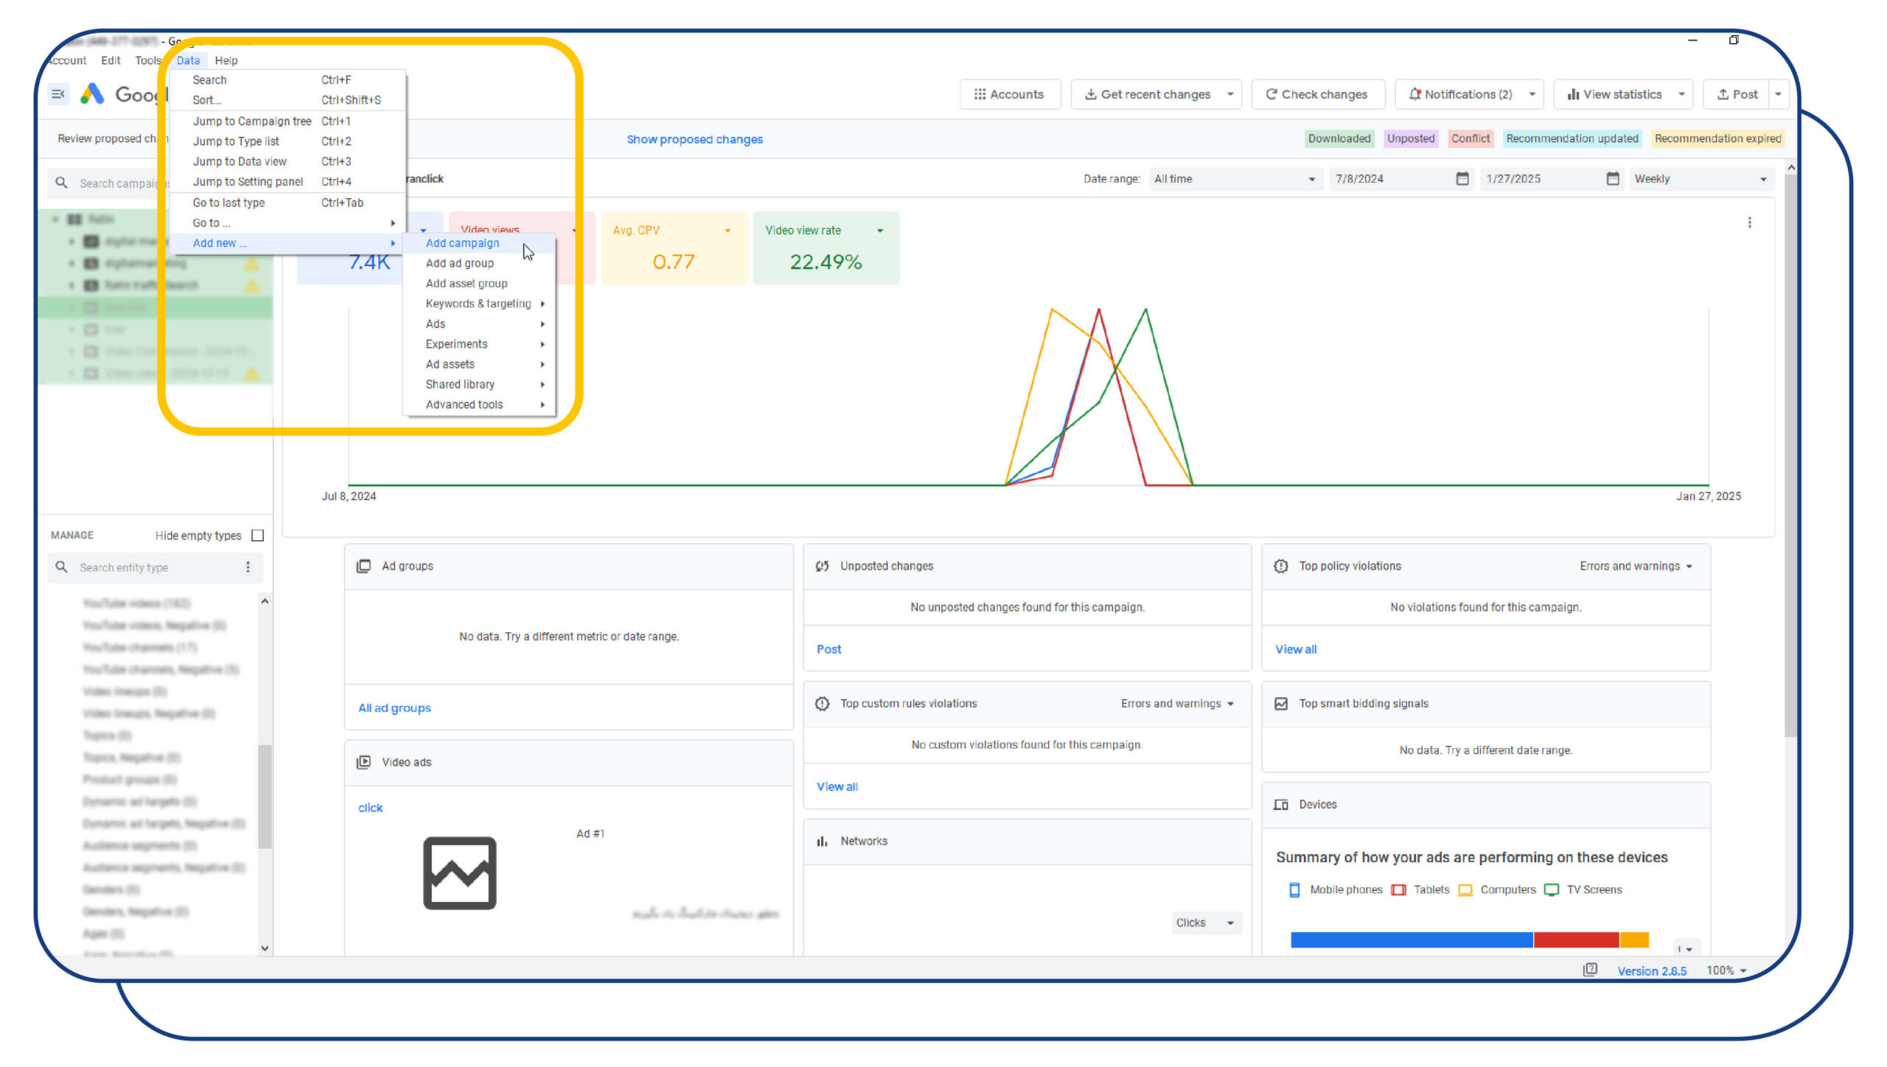This screenshot has width=1887, height=1067.
Task: Open the Edit menu
Action: pos(111,60)
